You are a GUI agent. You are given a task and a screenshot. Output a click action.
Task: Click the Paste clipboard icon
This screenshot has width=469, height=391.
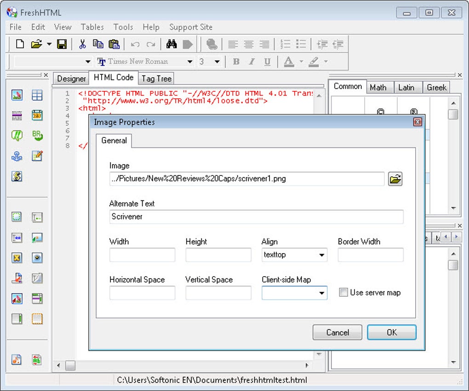coord(114,44)
